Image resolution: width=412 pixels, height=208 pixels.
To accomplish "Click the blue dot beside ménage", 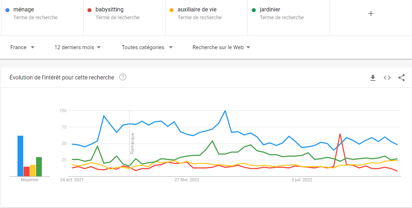I will coord(7,10).
